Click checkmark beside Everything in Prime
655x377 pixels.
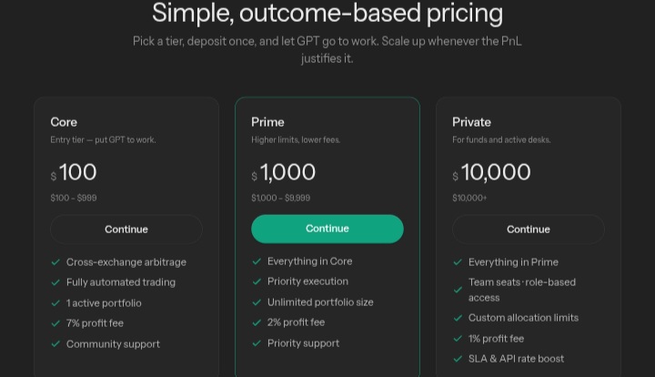click(x=458, y=262)
